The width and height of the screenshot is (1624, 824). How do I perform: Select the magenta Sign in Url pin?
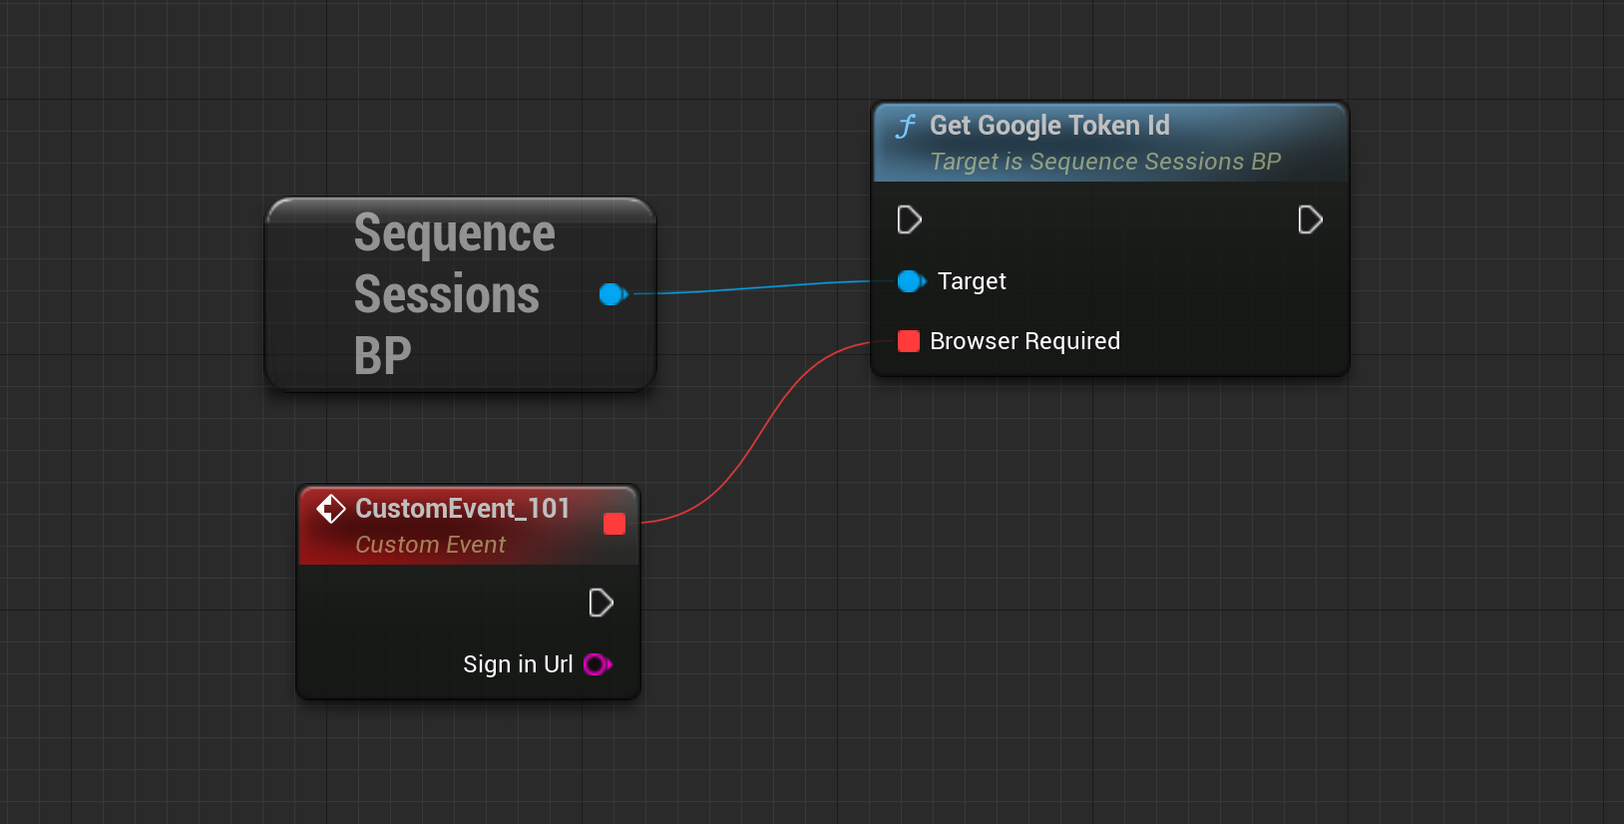pyautogui.click(x=598, y=664)
